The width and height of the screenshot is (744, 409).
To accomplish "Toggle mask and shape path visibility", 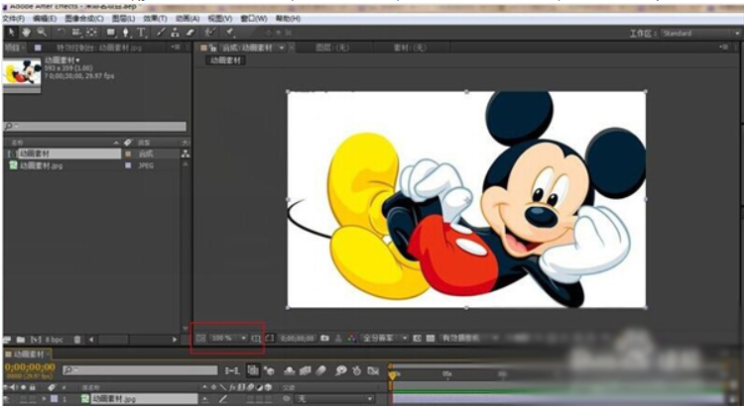I will [x=269, y=338].
